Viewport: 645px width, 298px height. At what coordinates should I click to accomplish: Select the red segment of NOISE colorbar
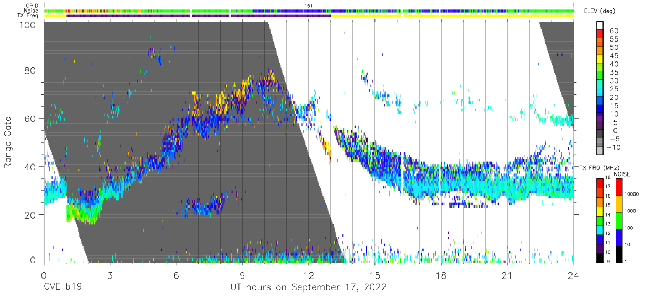(619, 187)
